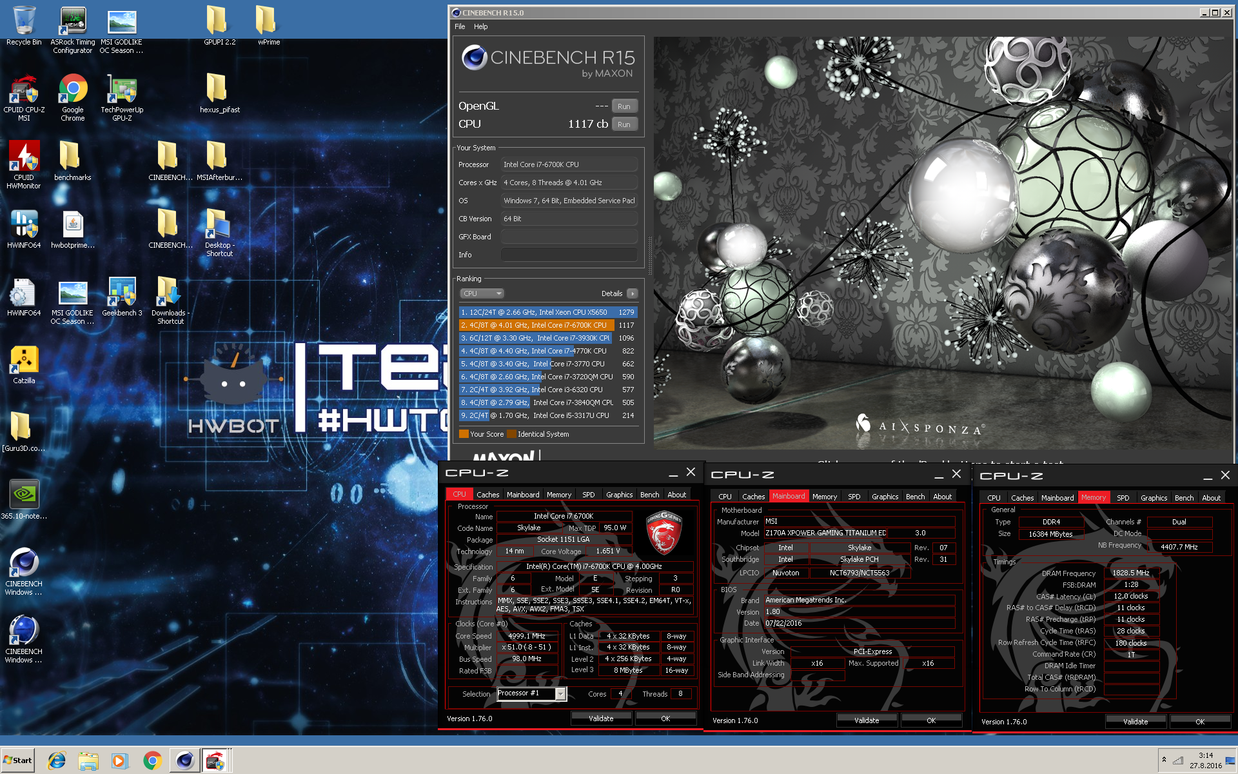Launch TechPowerUp GPU-Z shortcut

pos(122,97)
